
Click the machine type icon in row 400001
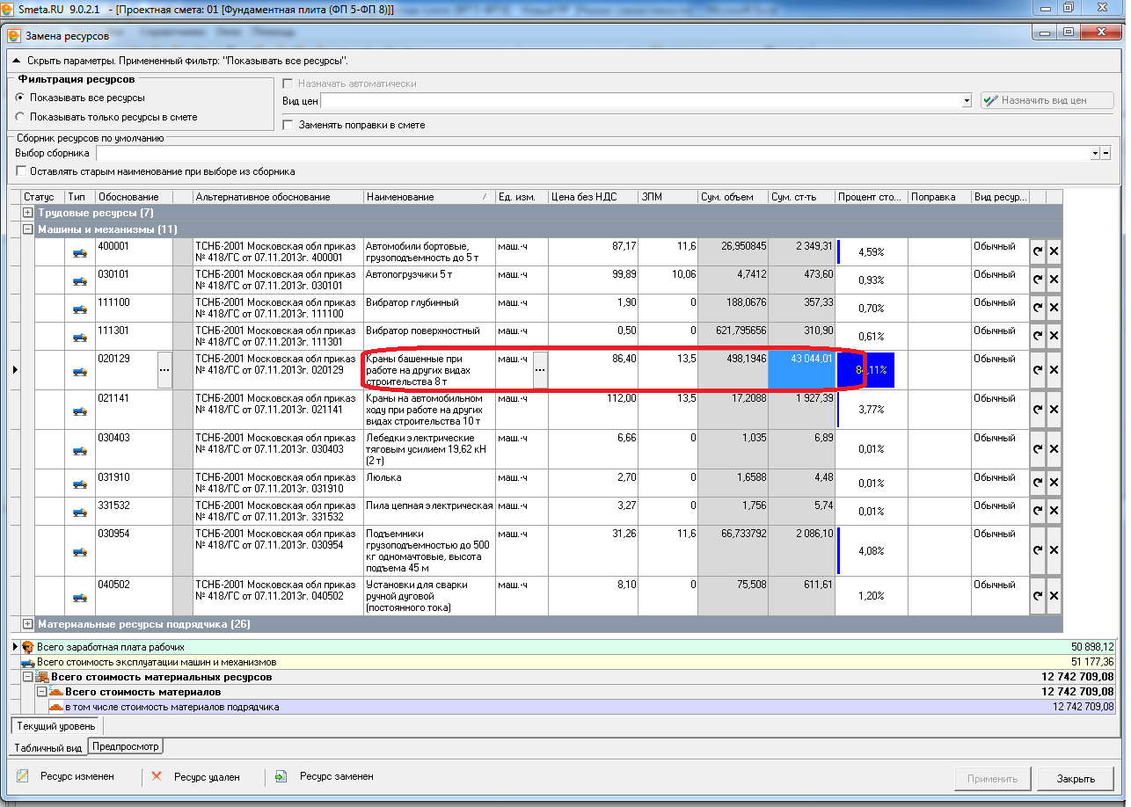coord(79,252)
